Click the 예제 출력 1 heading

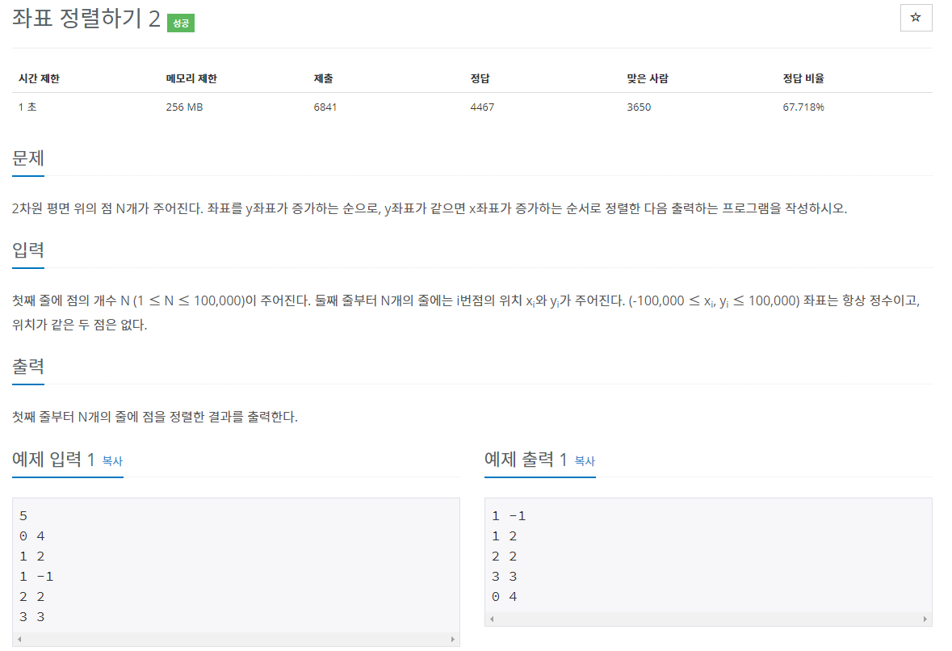526,460
